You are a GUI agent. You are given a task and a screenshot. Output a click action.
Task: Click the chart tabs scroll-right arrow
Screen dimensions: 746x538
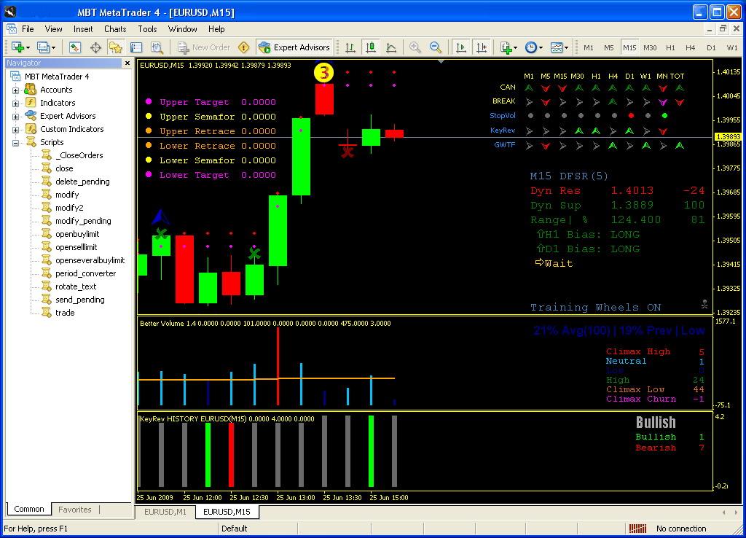pyautogui.click(x=736, y=512)
